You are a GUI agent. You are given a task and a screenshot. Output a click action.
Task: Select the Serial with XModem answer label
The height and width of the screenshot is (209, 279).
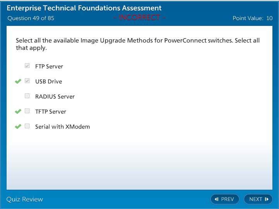pos(62,127)
